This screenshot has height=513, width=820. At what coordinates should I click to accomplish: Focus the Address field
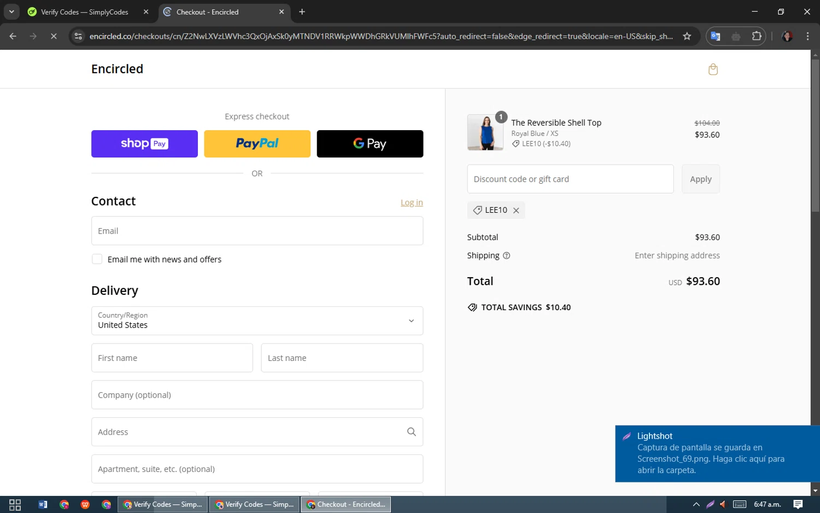(x=257, y=432)
